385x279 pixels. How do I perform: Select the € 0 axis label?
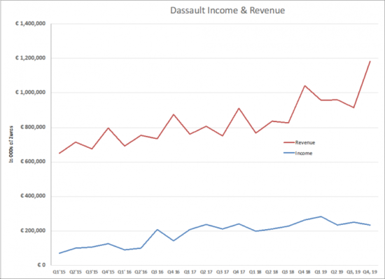[41, 265]
